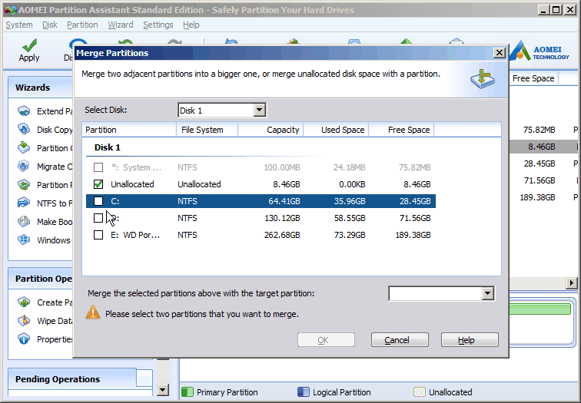Click the Apply checkmark toolbar icon

point(29,45)
